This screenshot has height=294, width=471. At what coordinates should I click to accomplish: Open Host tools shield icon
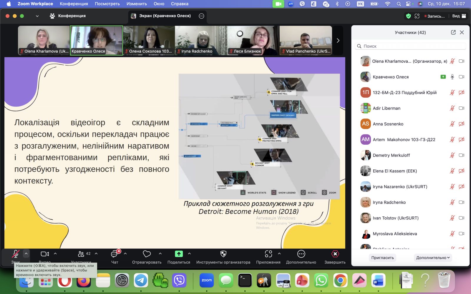(x=223, y=254)
